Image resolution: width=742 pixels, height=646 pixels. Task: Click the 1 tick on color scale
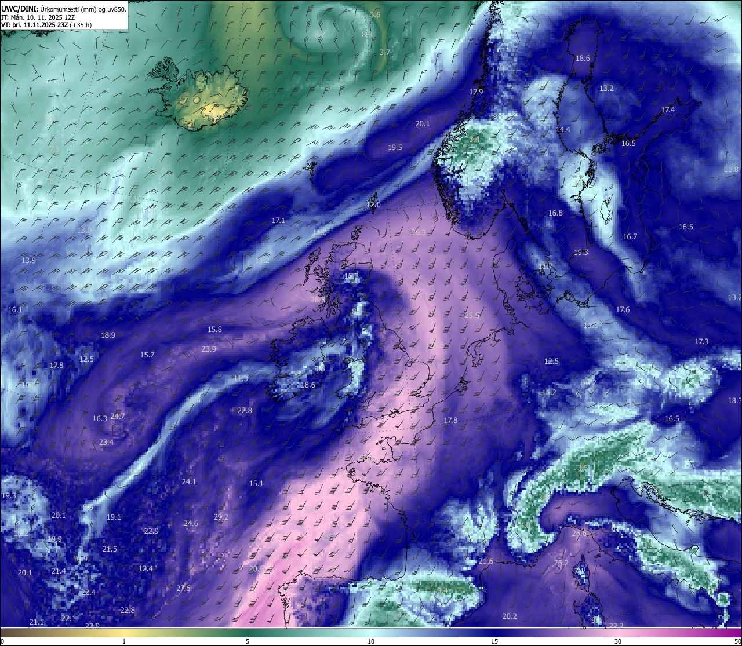pos(124,641)
